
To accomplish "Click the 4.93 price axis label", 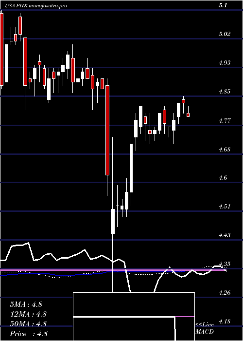I will point(225,63).
